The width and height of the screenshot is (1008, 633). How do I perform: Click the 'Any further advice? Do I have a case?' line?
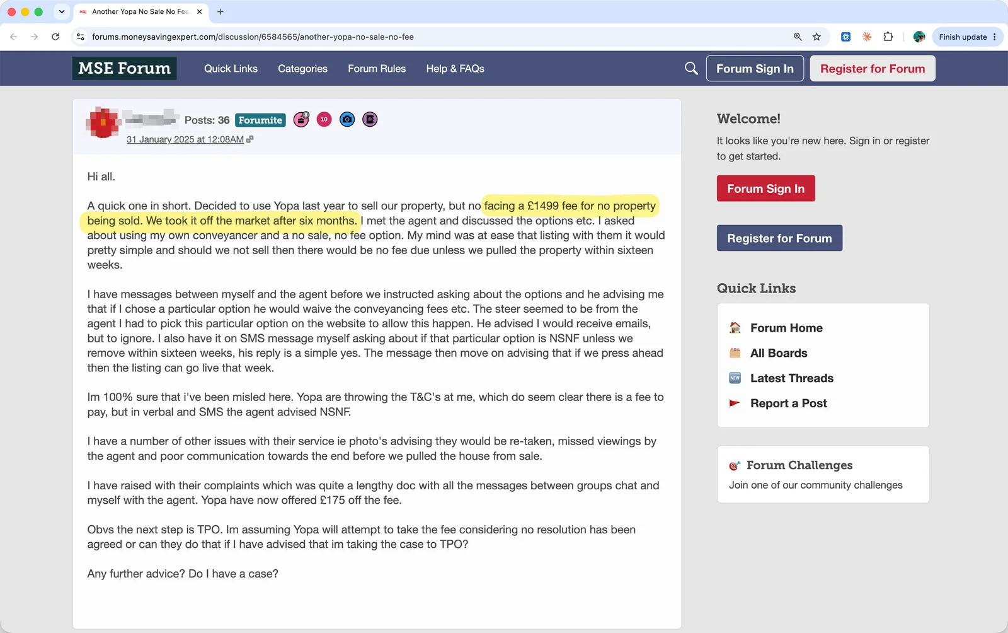(x=183, y=574)
